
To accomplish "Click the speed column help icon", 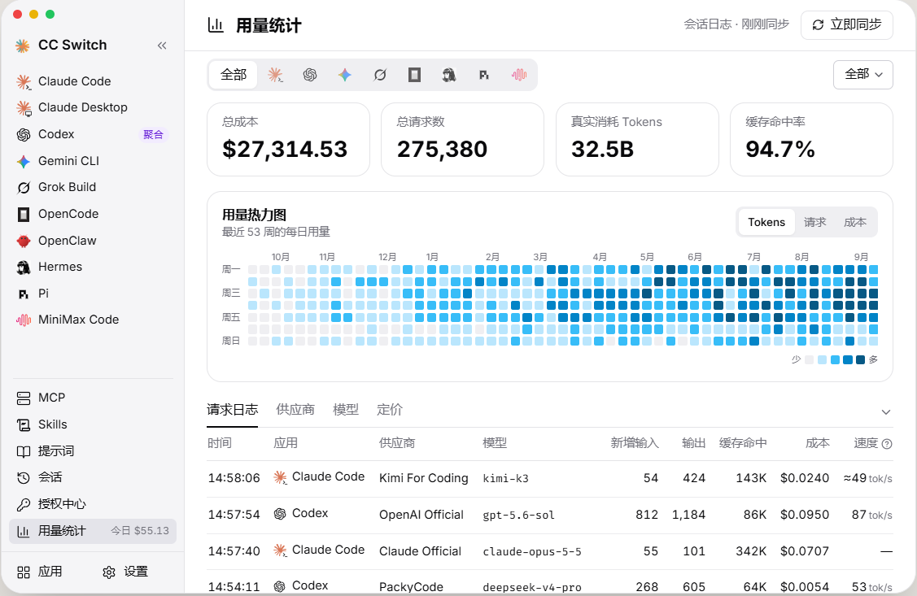I will [887, 444].
